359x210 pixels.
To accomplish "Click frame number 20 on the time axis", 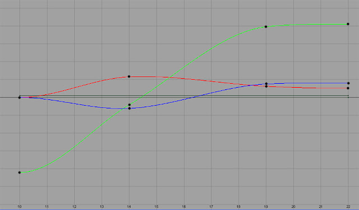I will coord(293,207).
